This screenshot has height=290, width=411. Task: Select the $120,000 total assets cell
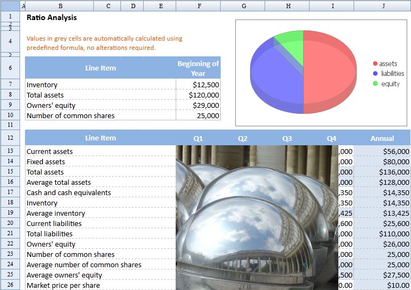204,95
